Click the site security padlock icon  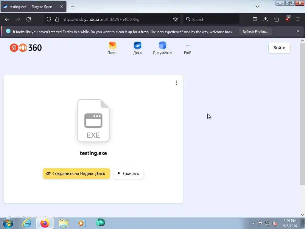point(57,19)
